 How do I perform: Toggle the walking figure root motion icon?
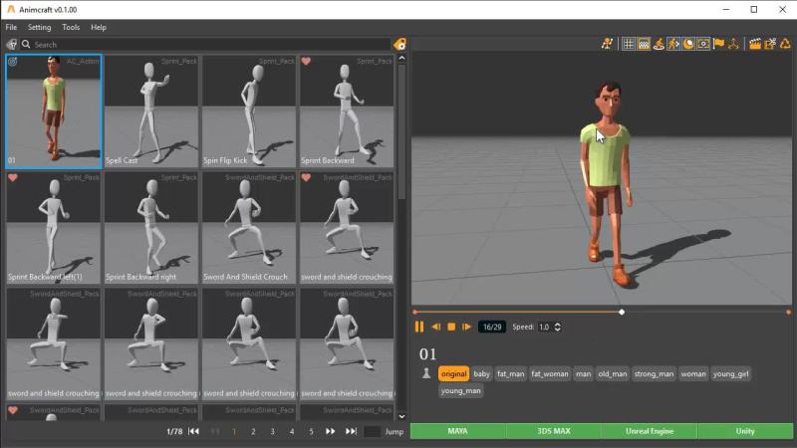pos(673,44)
